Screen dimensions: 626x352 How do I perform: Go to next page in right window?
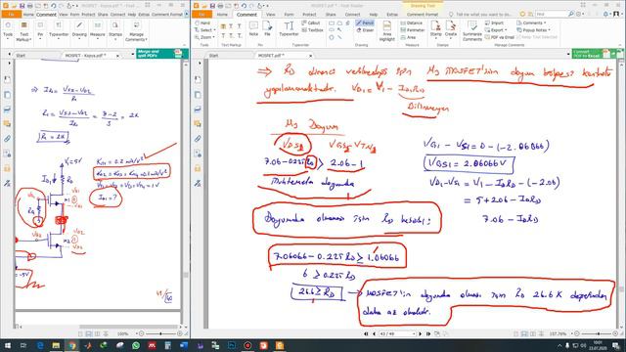(420, 333)
